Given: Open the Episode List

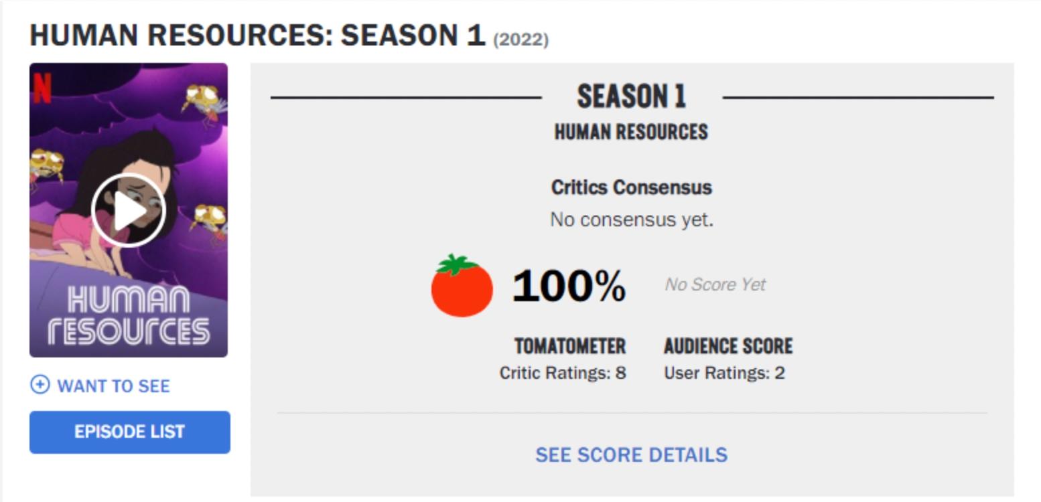Looking at the screenshot, I should point(129,432).
